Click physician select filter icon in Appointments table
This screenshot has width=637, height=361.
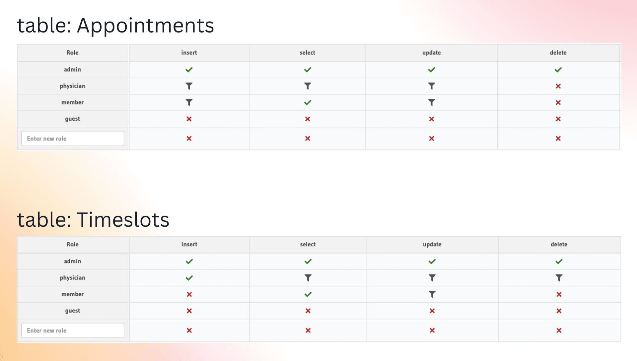pyautogui.click(x=308, y=86)
